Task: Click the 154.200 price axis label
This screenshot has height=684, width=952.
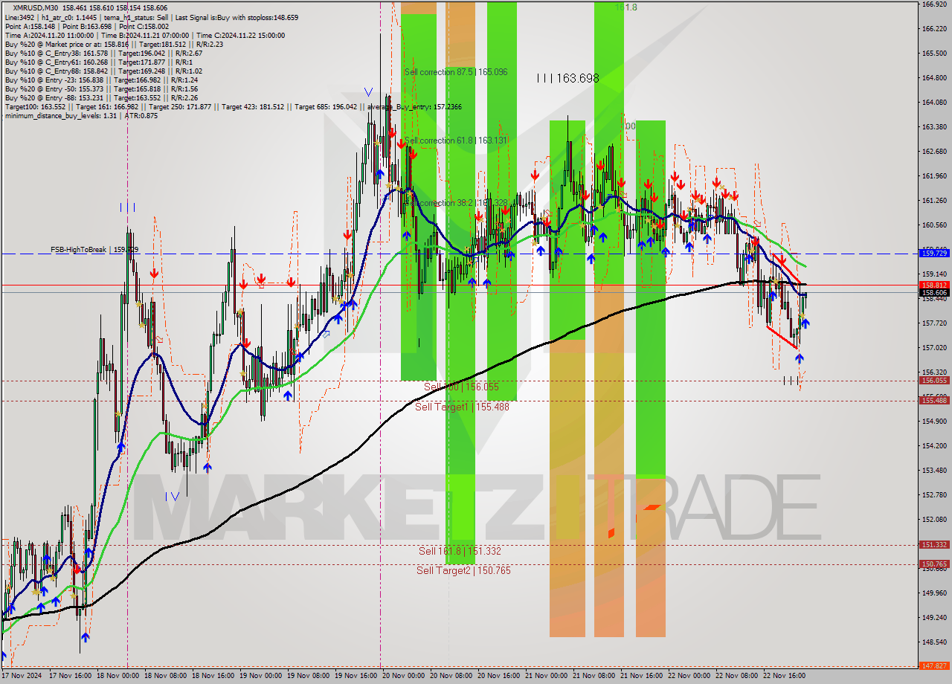Action: tap(934, 446)
